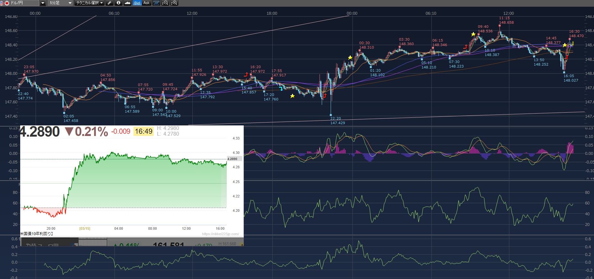The width and height of the screenshot is (594, 279).
Task: Click the 16:49 time badge
Action: pyautogui.click(x=143, y=131)
